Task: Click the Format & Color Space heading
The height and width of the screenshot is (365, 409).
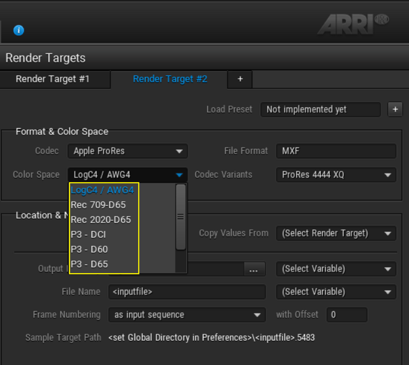Action: [x=62, y=132]
